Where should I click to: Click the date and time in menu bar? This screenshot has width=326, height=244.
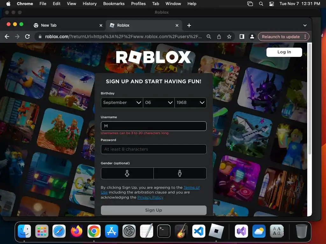[300, 3]
